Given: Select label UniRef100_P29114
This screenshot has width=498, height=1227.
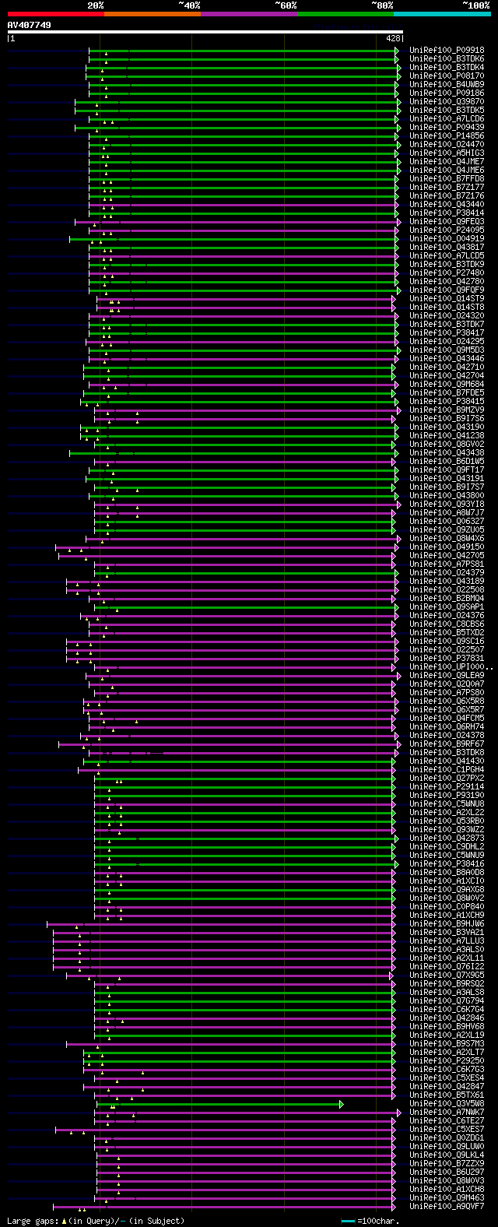Looking at the screenshot, I should pos(447,787).
